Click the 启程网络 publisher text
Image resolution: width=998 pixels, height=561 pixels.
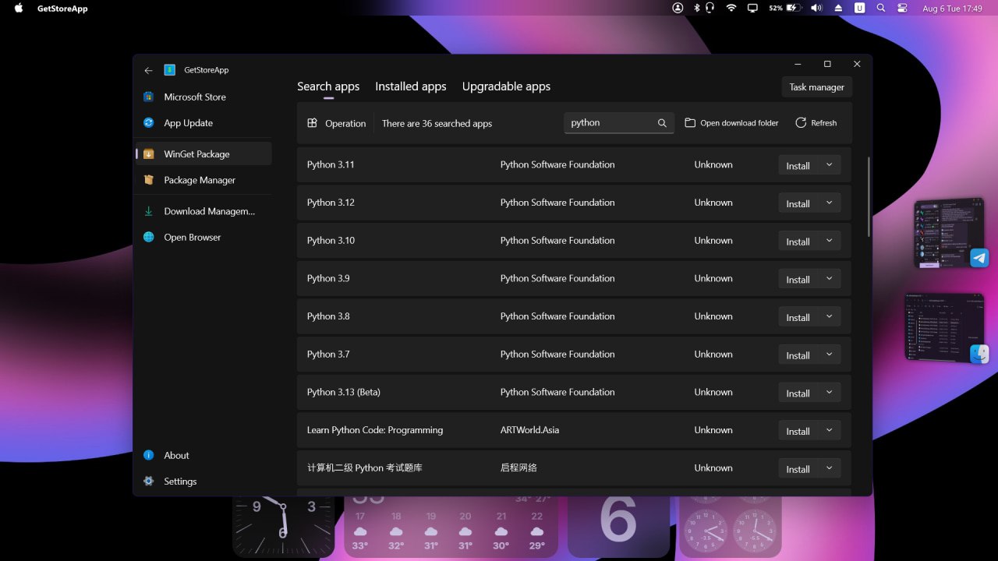(518, 468)
